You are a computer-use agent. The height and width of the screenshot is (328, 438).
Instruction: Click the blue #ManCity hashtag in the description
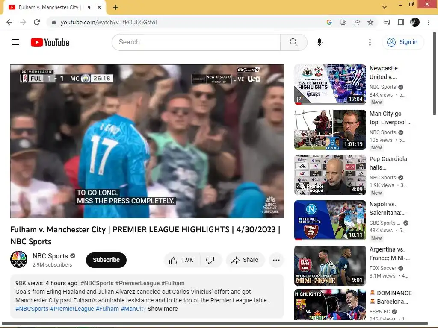[133, 309]
